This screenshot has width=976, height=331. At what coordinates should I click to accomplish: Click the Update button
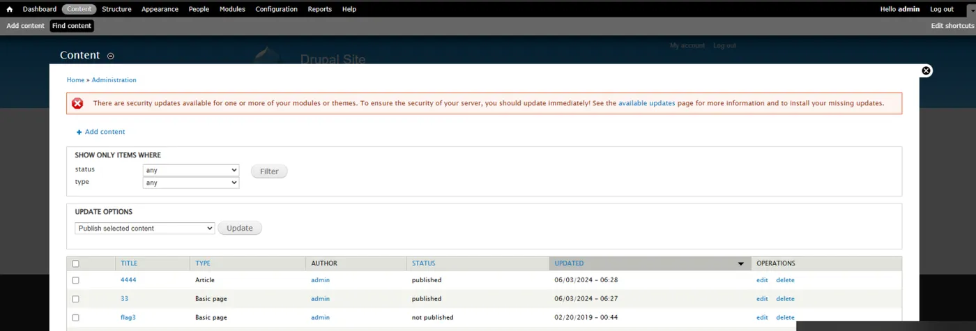(240, 228)
